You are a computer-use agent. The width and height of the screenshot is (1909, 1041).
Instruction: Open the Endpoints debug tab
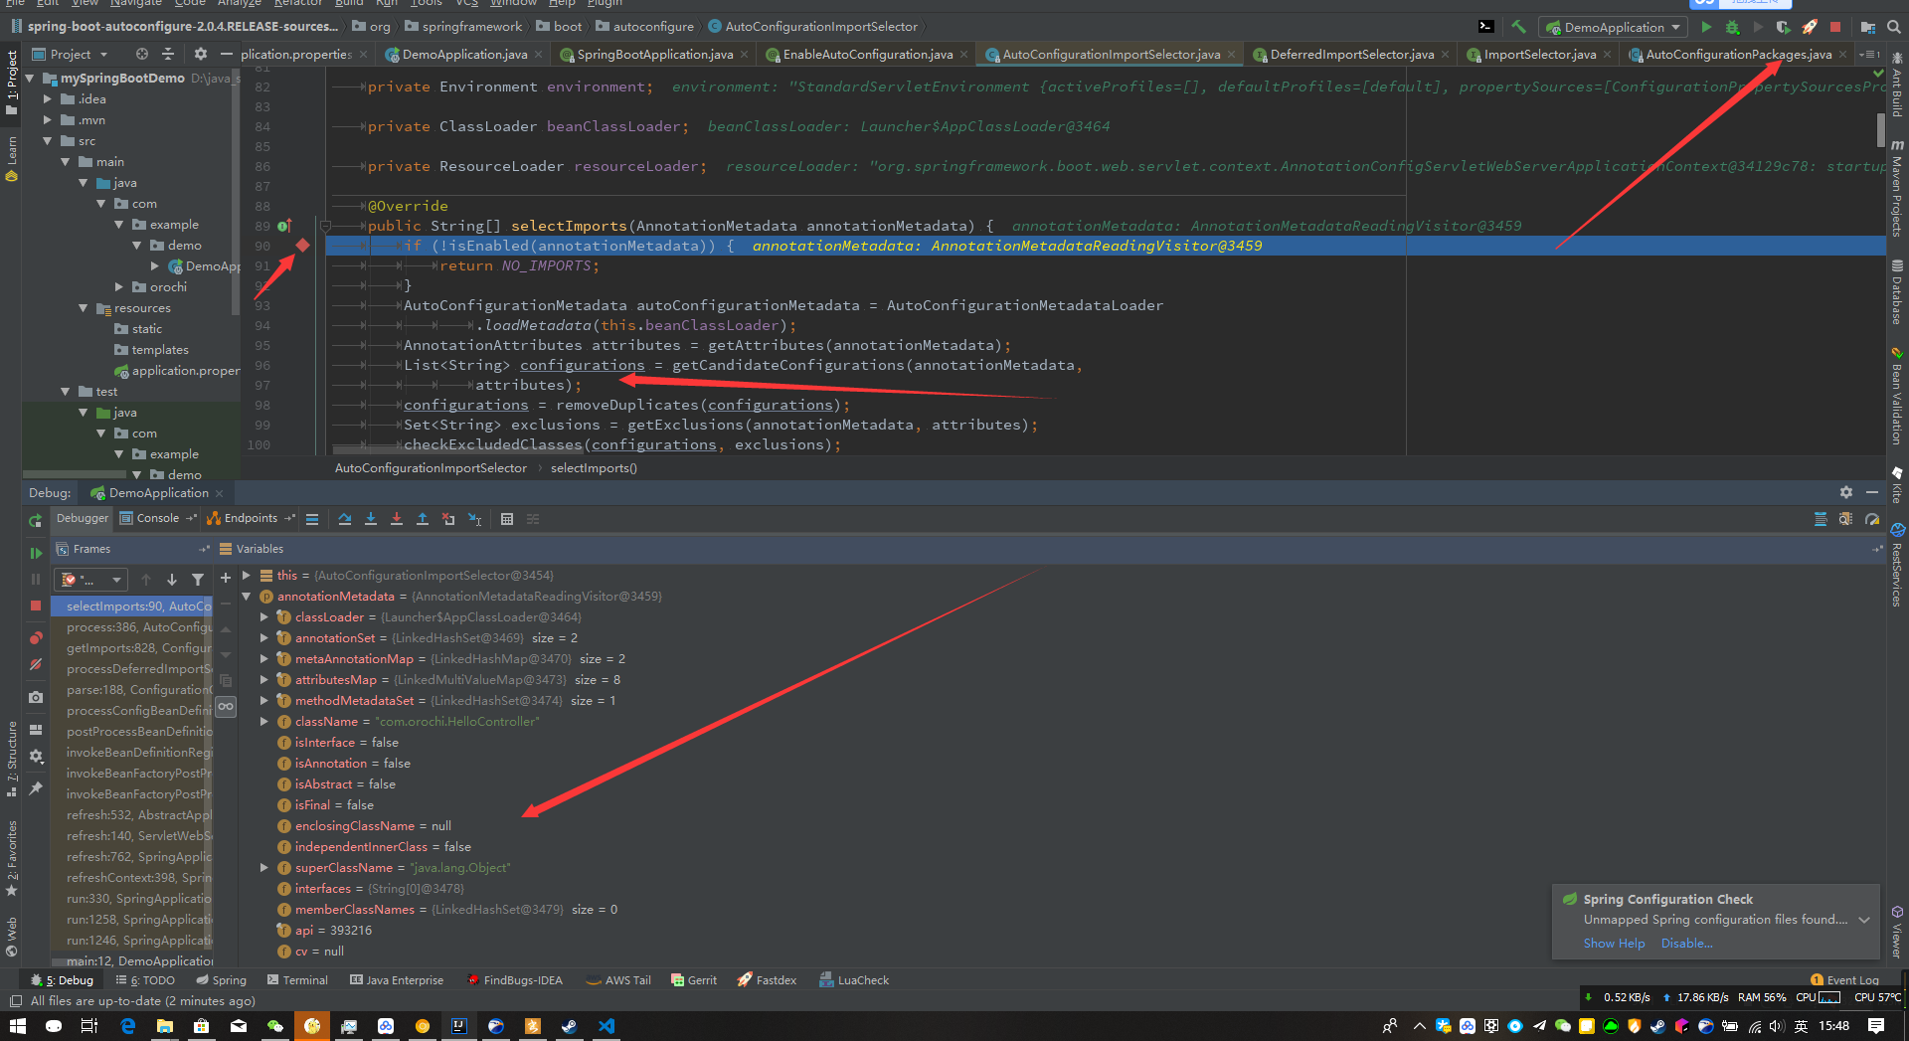click(x=251, y=518)
